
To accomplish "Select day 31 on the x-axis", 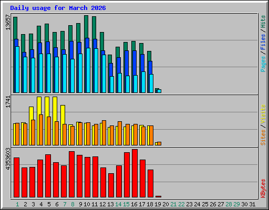I will (x=252, y=204).
